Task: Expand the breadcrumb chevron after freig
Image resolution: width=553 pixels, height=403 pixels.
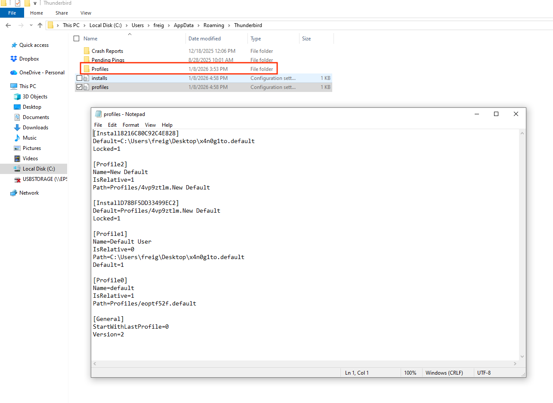Action: click(x=169, y=25)
